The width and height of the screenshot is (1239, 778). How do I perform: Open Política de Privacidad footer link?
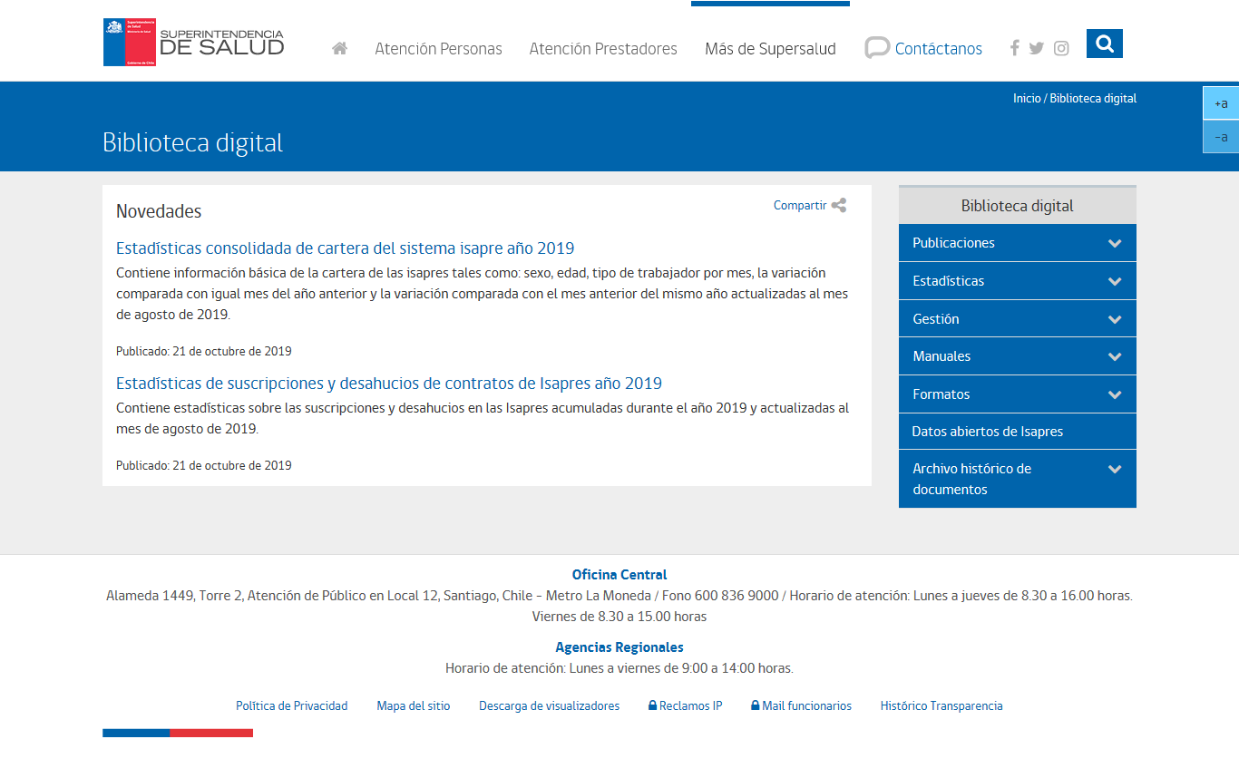pos(292,705)
